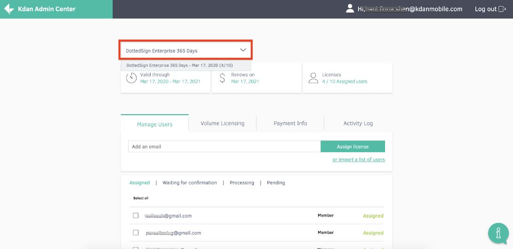Viewport: 513px width, 249px height.
Task: Open the Volume Licensing tab
Action: click(x=223, y=123)
